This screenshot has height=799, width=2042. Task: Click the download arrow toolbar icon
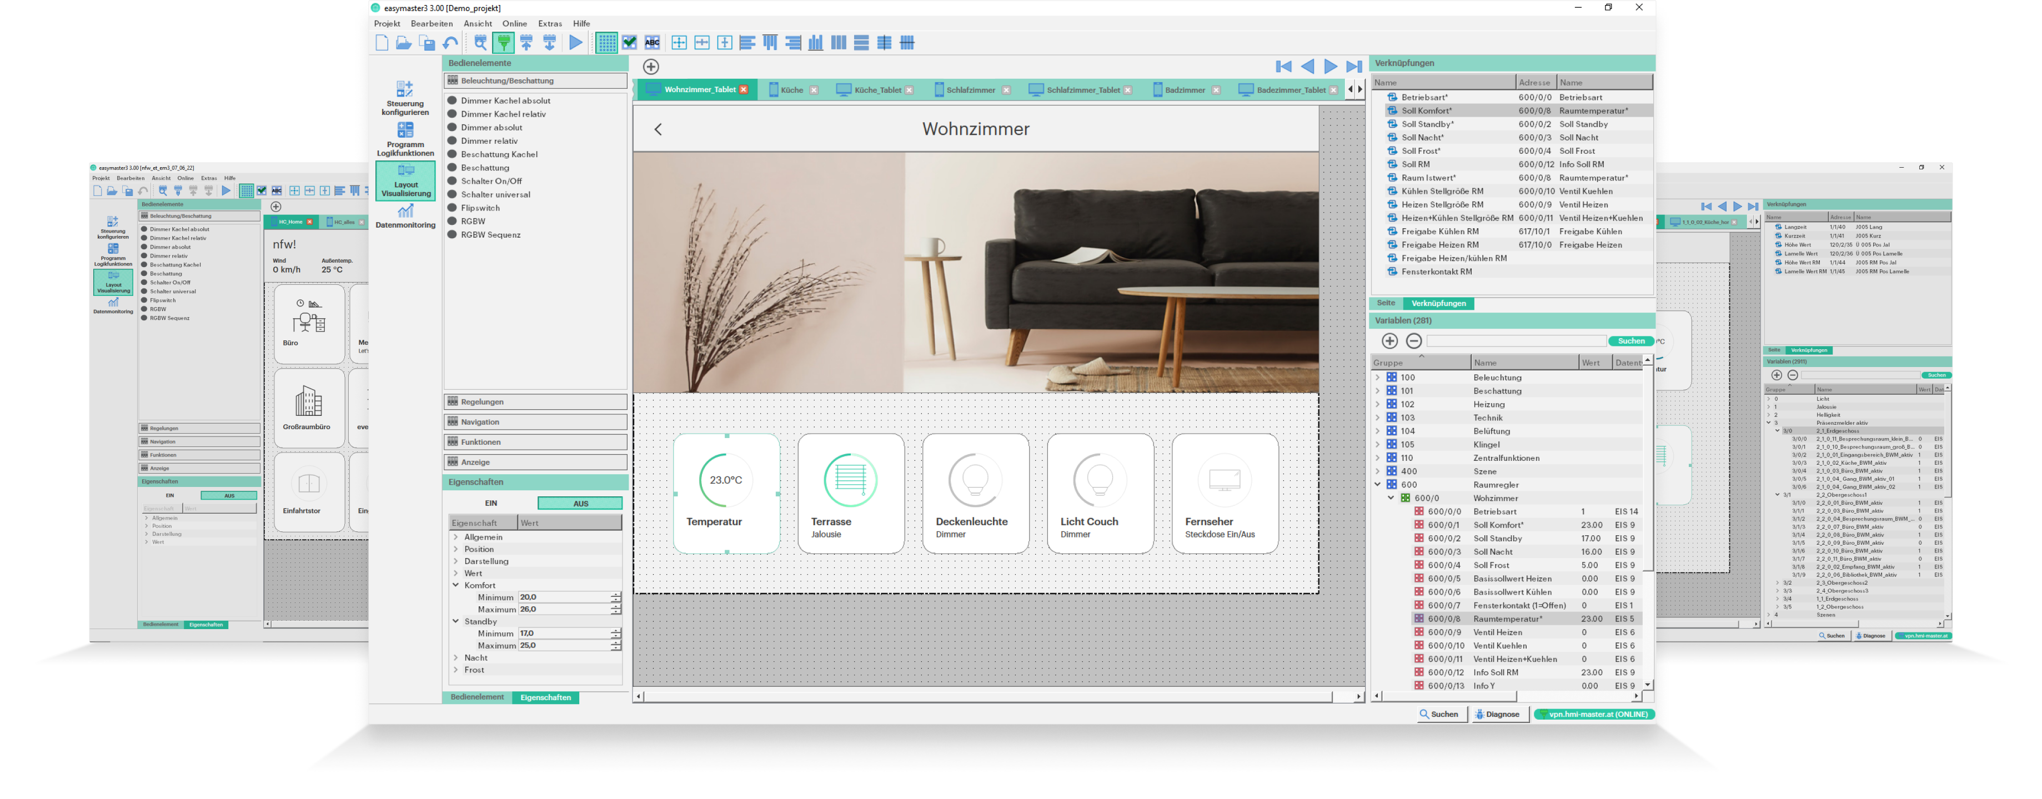[549, 43]
